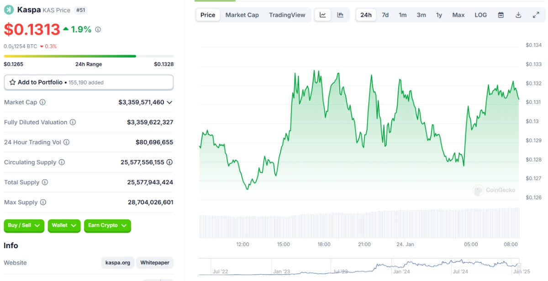Click the star icon in Add to Portfolio
The height and width of the screenshot is (281, 548).
[x=12, y=83]
